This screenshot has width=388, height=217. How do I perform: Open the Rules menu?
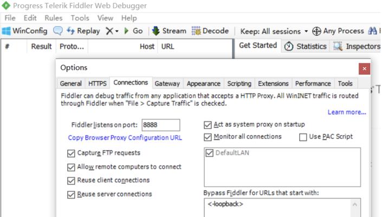click(x=54, y=18)
